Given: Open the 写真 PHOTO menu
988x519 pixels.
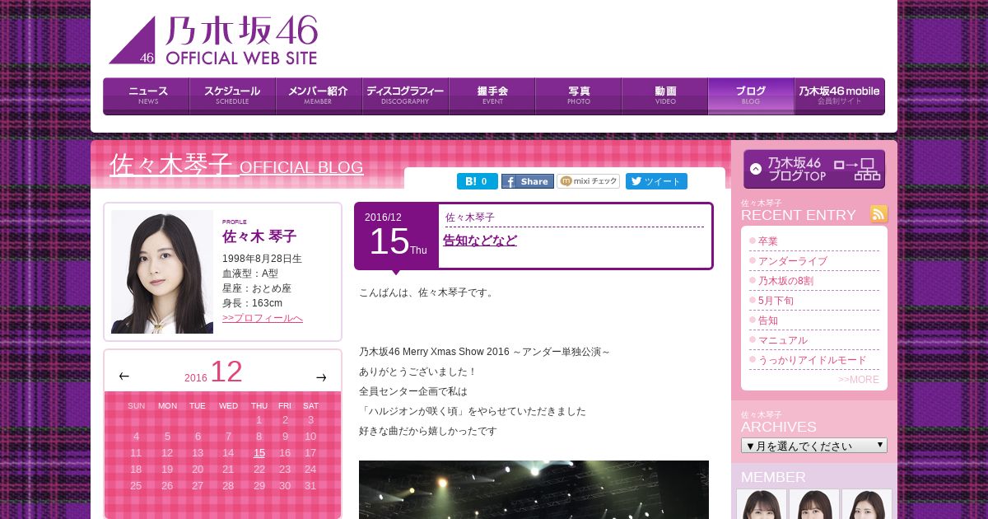Looking at the screenshot, I should coord(578,96).
